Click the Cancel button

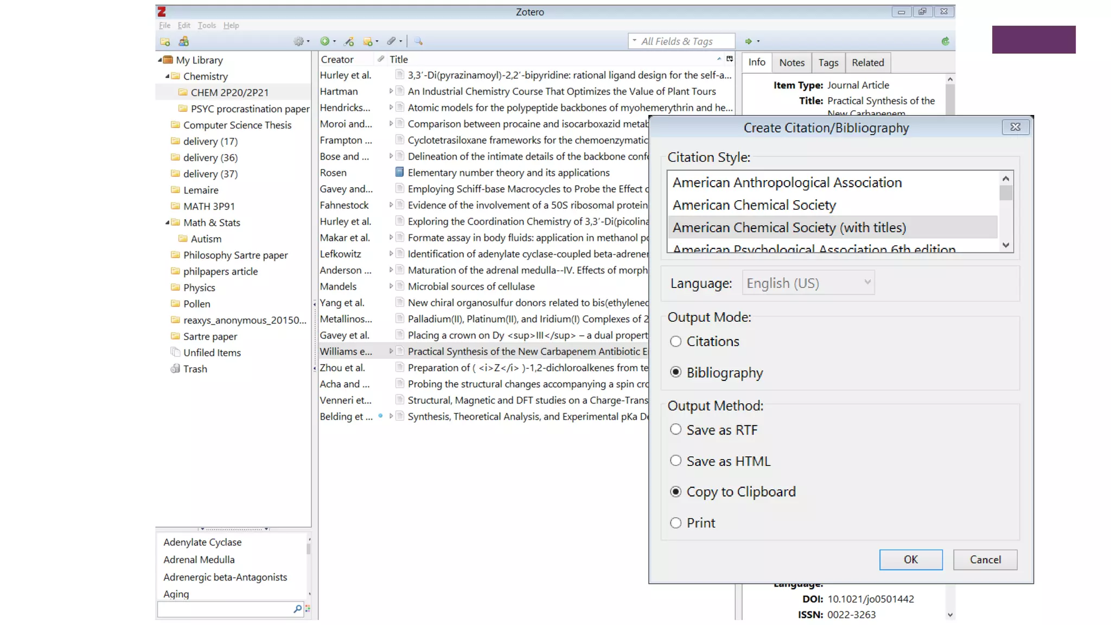[985, 560]
